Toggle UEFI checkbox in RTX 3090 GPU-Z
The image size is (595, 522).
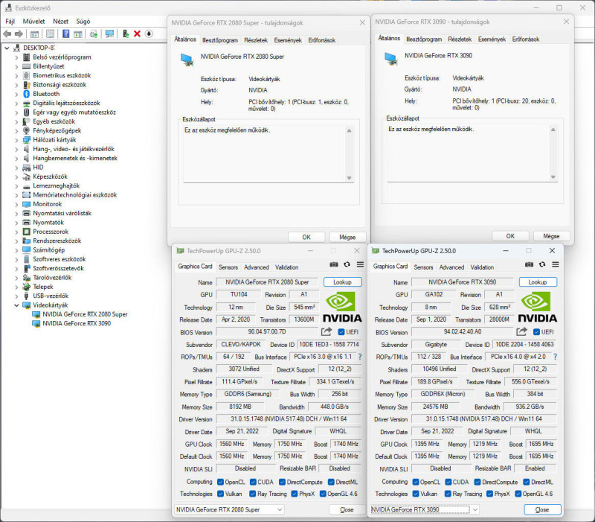pos(536,332)
